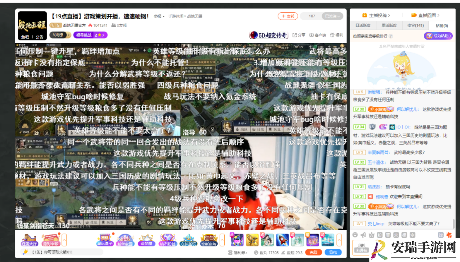Switch to the 钻粉(0) tab
The height and width of the screenshot is (262, 460).
point(442,25)
